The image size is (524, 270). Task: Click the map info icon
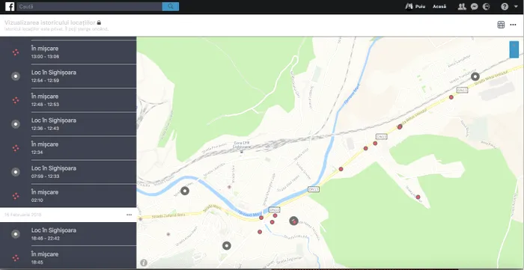[144, 263]
